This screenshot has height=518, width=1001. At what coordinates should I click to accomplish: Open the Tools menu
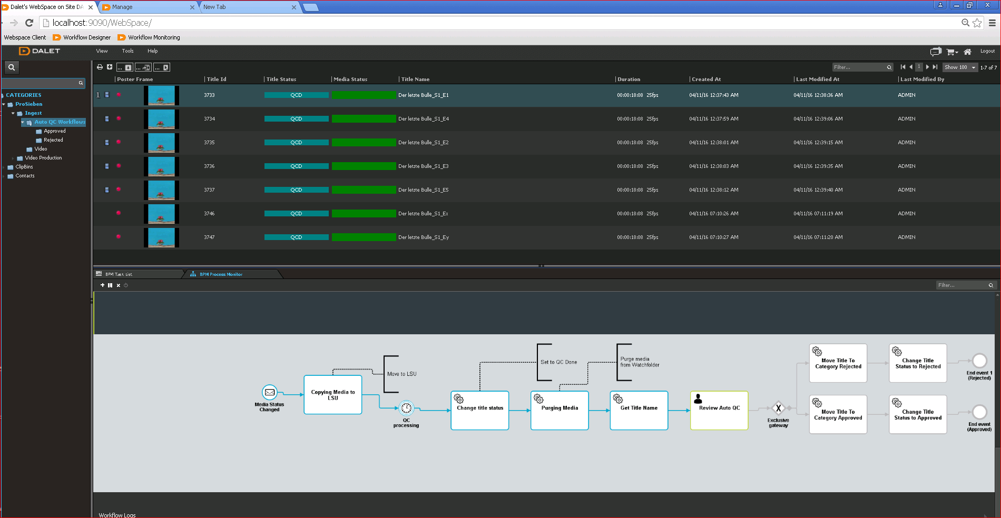tap(127, 51)
